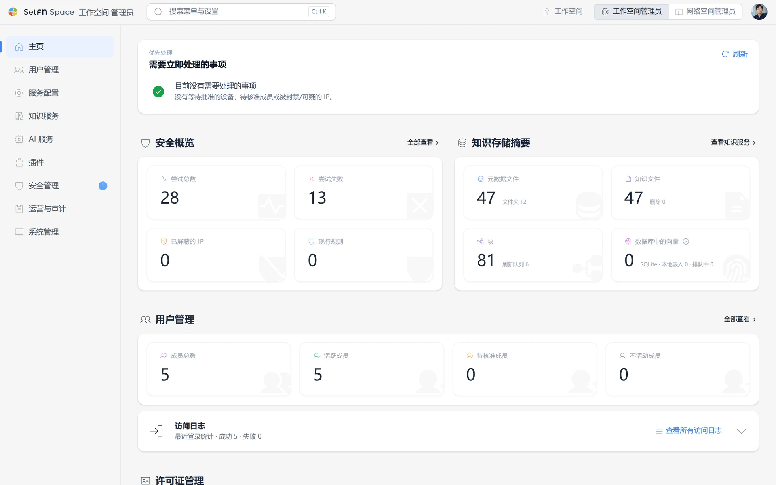
Task: Click the 元数据文件 database icon
Action: [481, 179]
